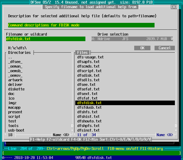Viewport: 183px width, 160px height.
Task: Select the artwork directory
Action: point(15,80)
